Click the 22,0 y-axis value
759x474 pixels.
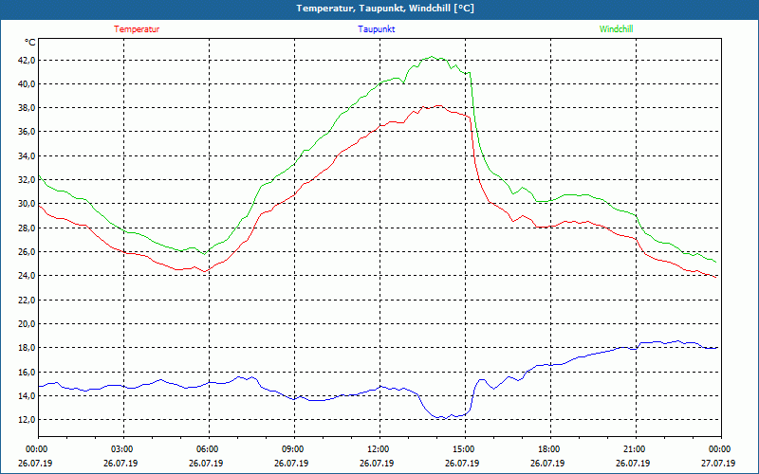coord(27,300)
